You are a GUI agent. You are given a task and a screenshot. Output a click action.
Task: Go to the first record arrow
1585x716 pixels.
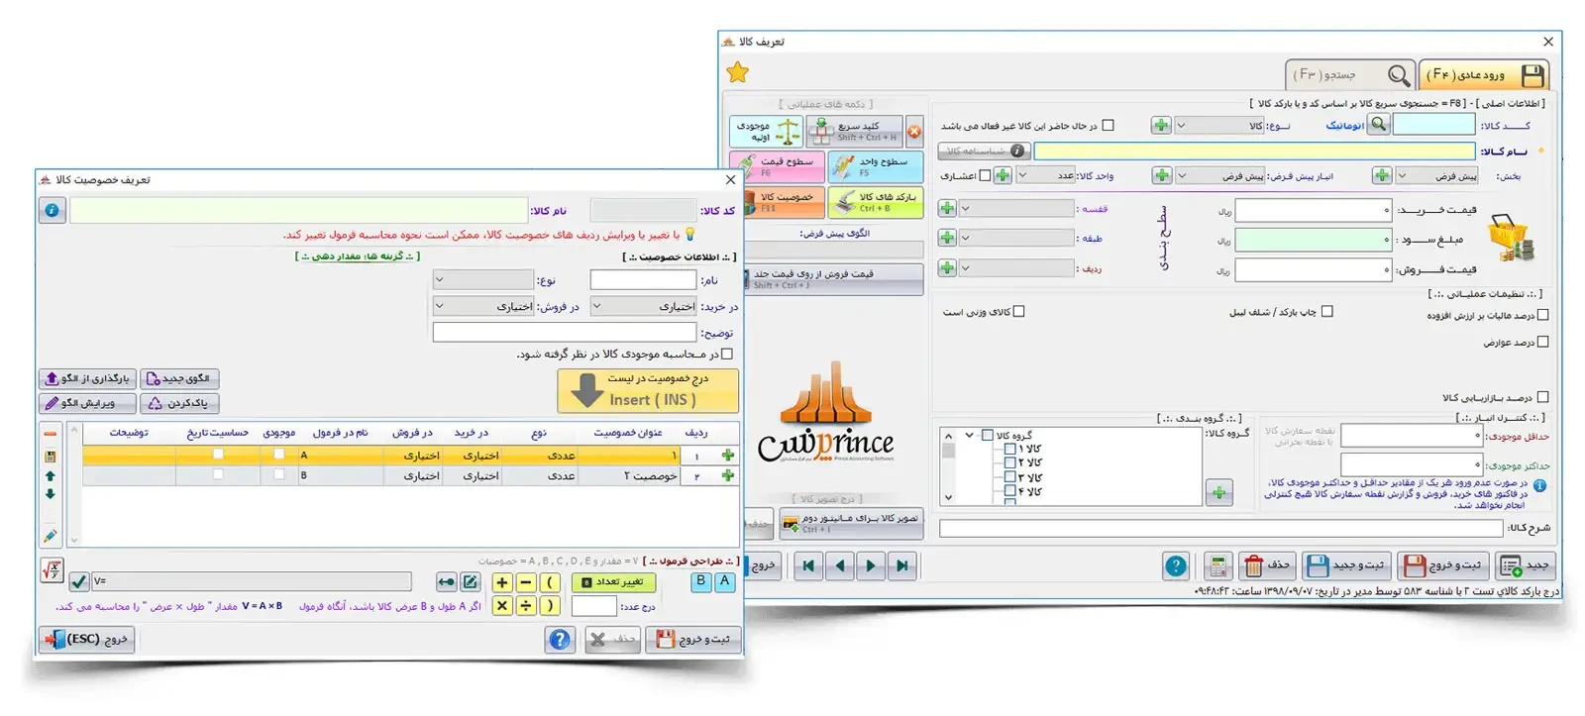pos(808,565)
